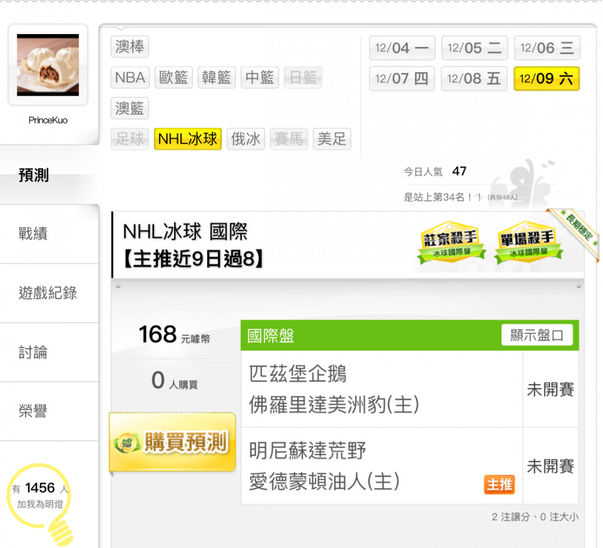Click the 購買預測 button
Screen dimensions: 603x548
point(173,442)
